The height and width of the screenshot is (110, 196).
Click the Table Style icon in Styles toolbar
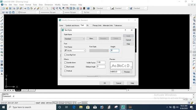pyautogui.click(x=131, y=8)
